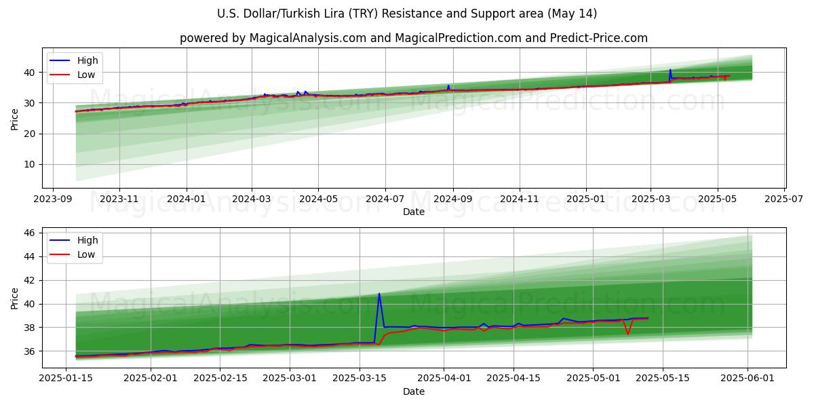Click the 42 price tick on the bottom chart
The height and width of the screenshot is (407, 814).
tap(31, 280)
